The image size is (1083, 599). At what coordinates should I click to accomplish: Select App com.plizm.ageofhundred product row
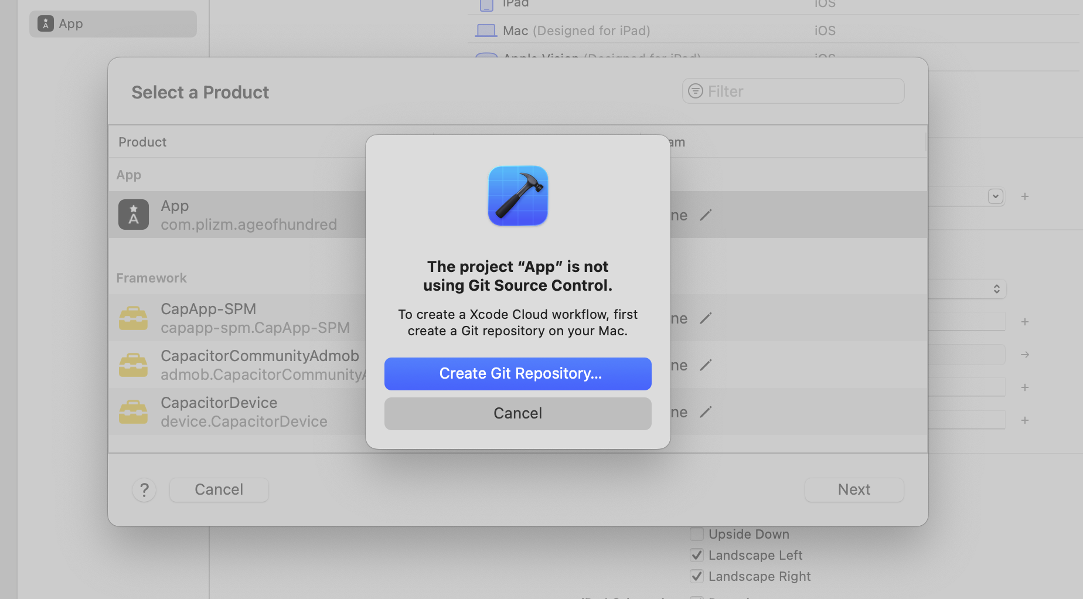click(x=518, y=215)
